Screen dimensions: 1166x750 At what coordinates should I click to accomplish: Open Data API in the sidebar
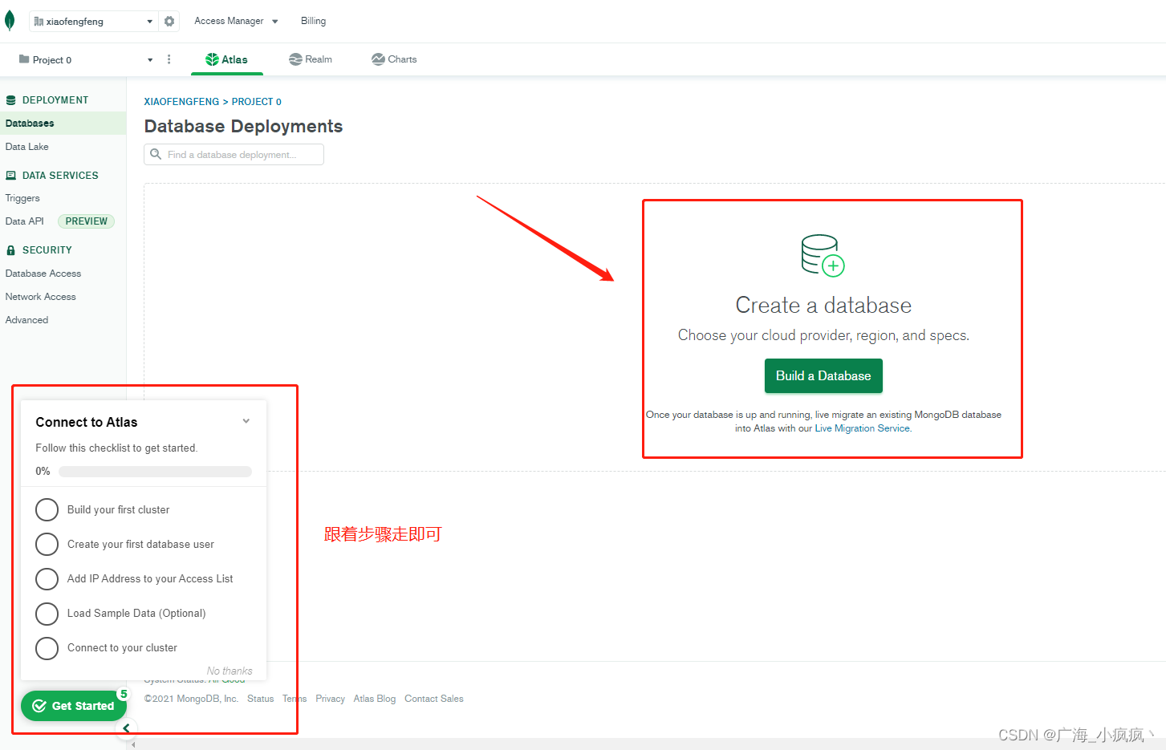(25, 221)
